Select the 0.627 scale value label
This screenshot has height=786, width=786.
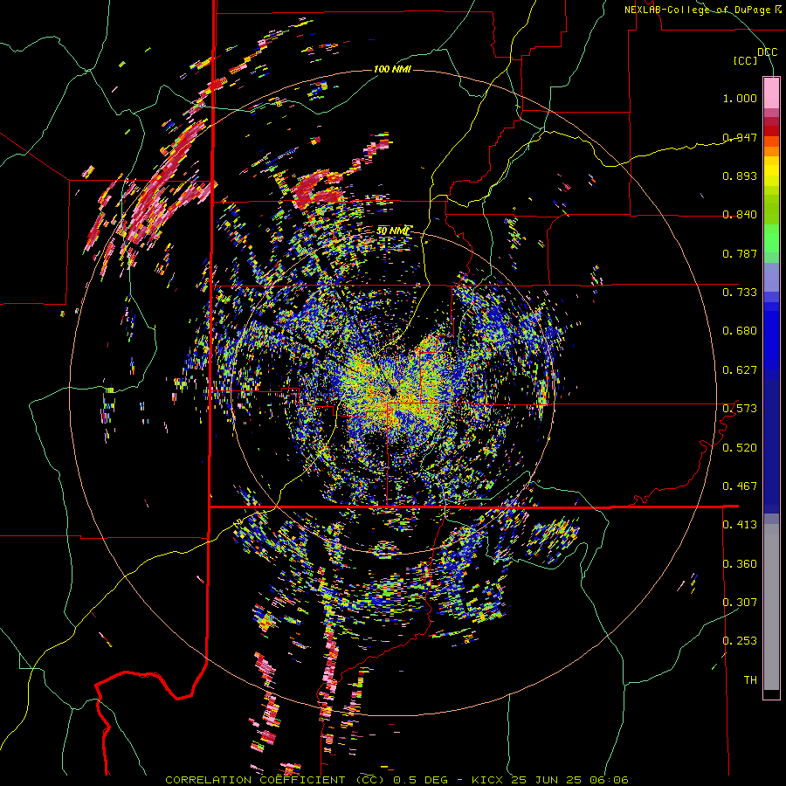[740, 370]
